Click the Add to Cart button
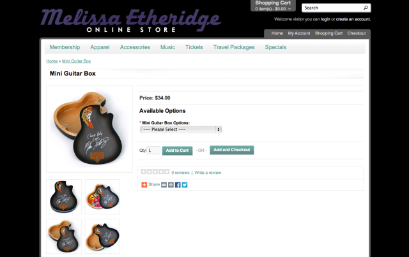 178,151
